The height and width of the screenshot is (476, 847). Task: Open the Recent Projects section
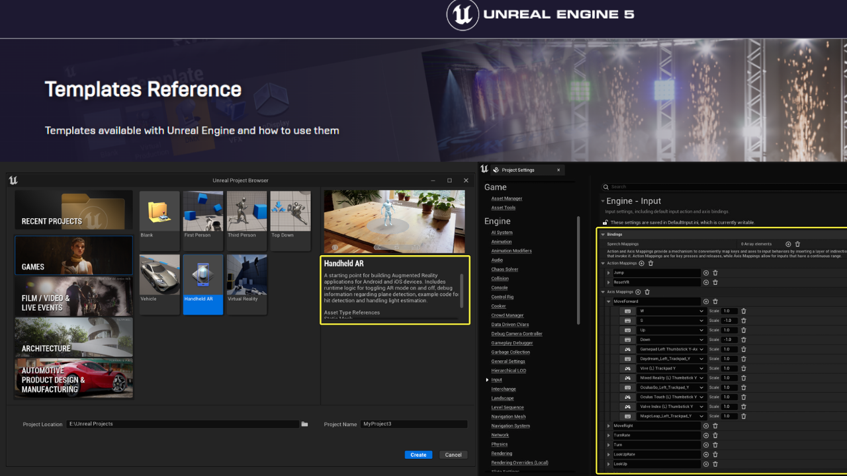click(73, 210)
